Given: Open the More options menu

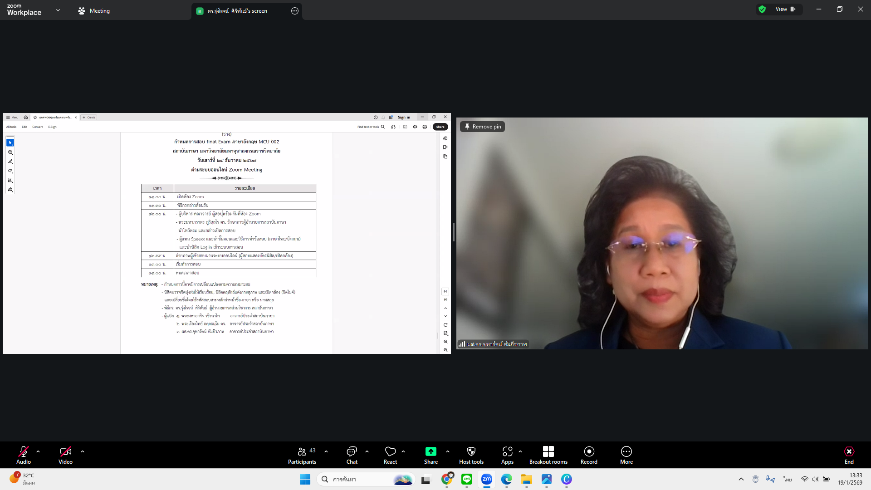Looking at the screenshot, I should pyautogui.click(x=626, y=455).
